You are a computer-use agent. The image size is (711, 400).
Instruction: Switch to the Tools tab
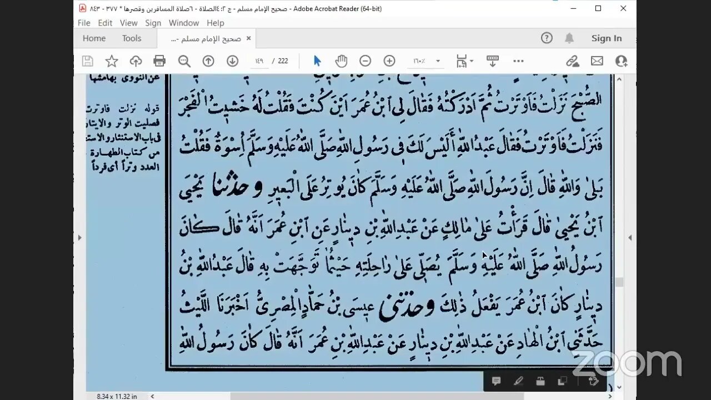click(132, 38)
